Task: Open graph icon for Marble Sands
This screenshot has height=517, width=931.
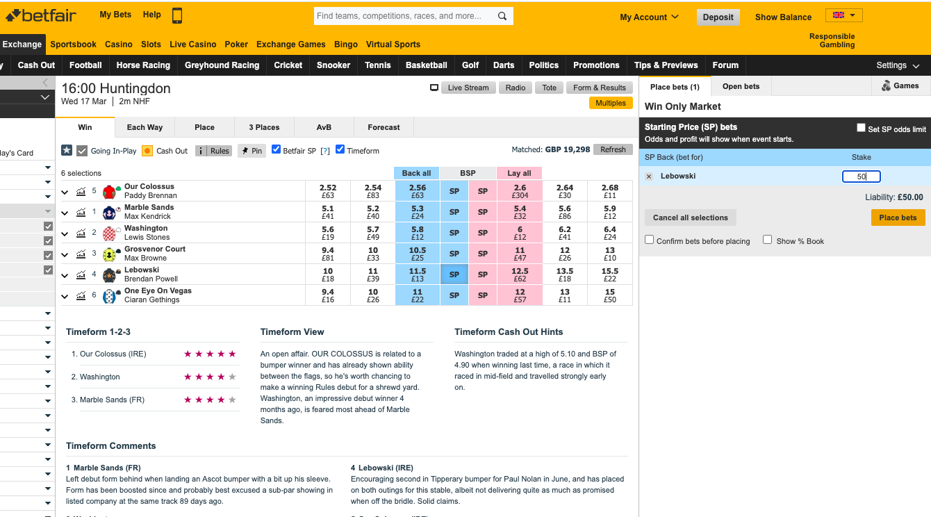Action: [81, 212]
